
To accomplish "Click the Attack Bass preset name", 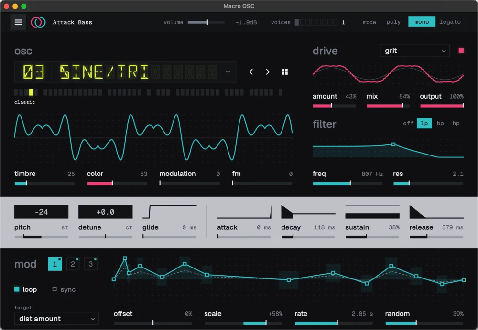I will (x=72, y=22).
